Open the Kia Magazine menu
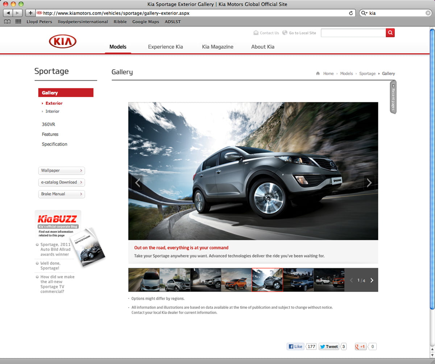This screenshot has height=364, width=435. pyautogui.click(x=217, y=47)
